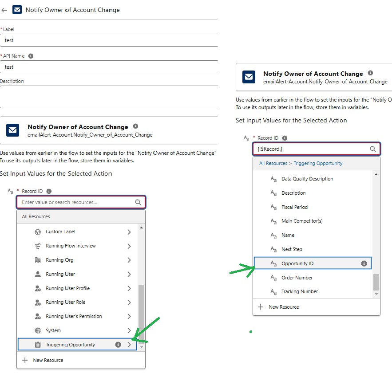
Task: Click the search magnifier in the {!$Record.} field
Action: point(373,149)
